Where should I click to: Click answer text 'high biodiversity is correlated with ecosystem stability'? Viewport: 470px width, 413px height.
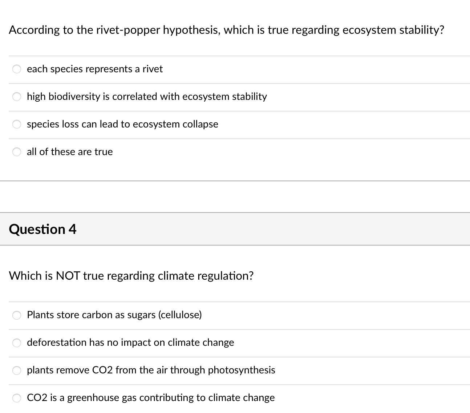pos(147,97)
